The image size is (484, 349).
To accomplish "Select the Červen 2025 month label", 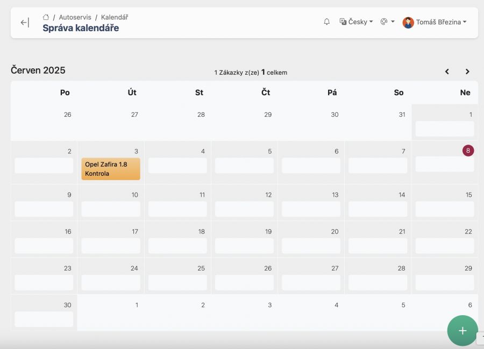I will coord(37,70).
